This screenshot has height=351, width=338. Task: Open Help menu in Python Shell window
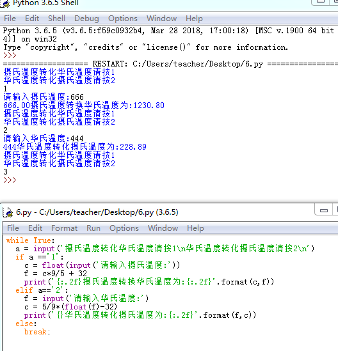coord(194,19)
